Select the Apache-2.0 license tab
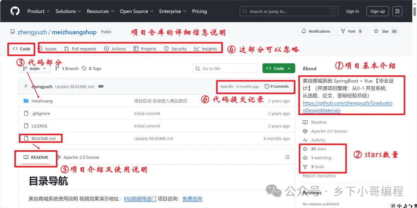417x208 pixels. (x=78, y=157)
